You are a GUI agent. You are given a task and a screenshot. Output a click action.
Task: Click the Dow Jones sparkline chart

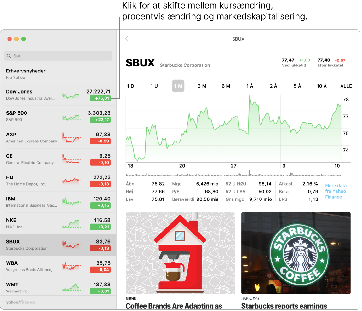click(x=72, y=95)
